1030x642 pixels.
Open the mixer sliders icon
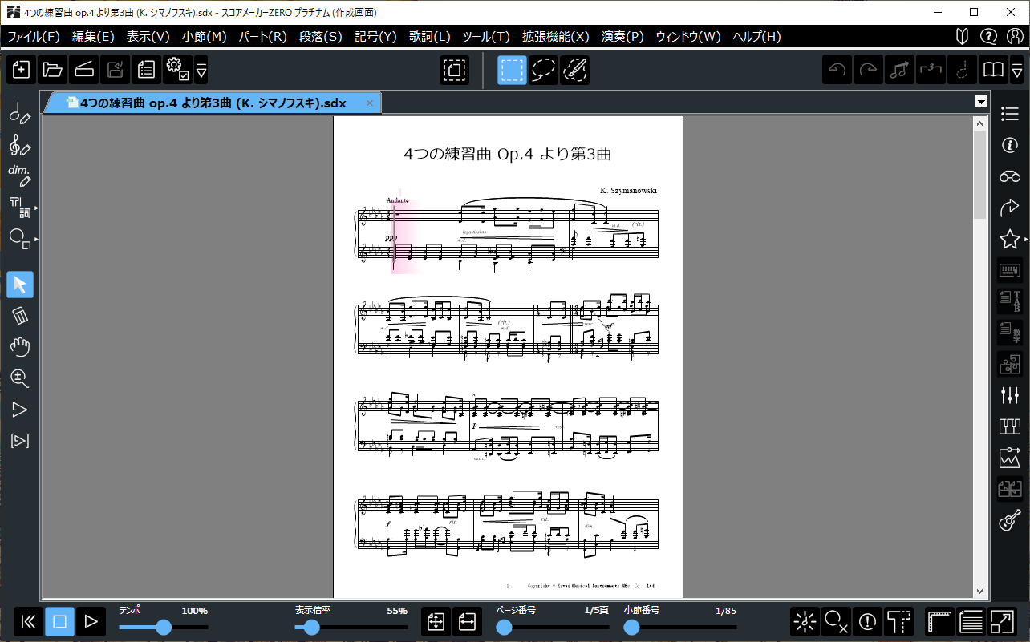[1010, 395]
